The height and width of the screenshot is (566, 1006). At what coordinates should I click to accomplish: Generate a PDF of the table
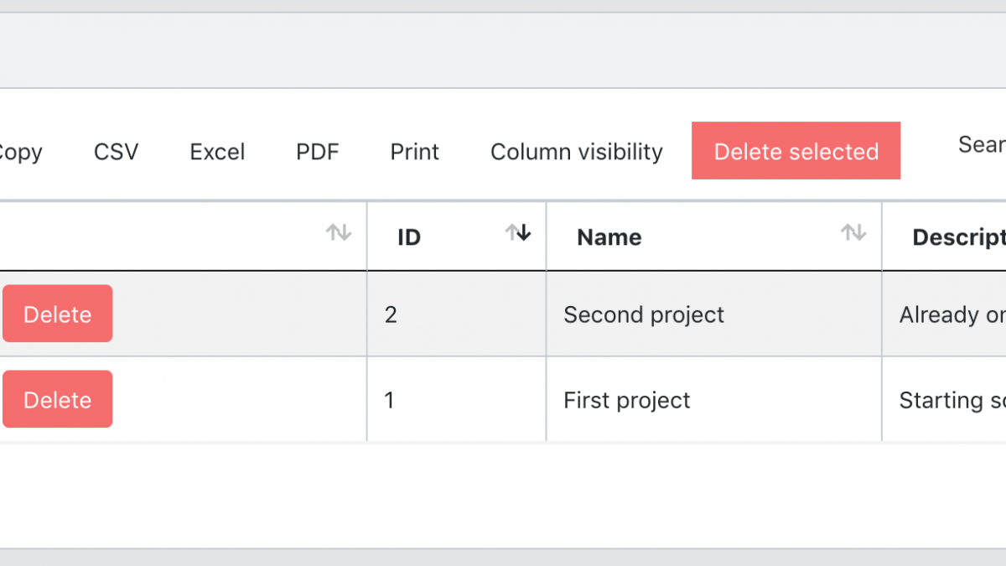pyautogui.click(x=318, y=152)
